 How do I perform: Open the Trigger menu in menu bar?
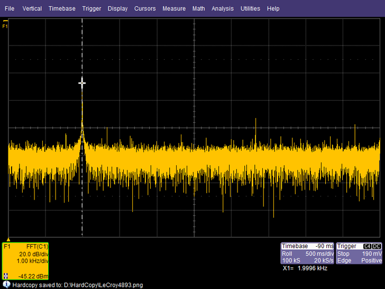(91, 8)
